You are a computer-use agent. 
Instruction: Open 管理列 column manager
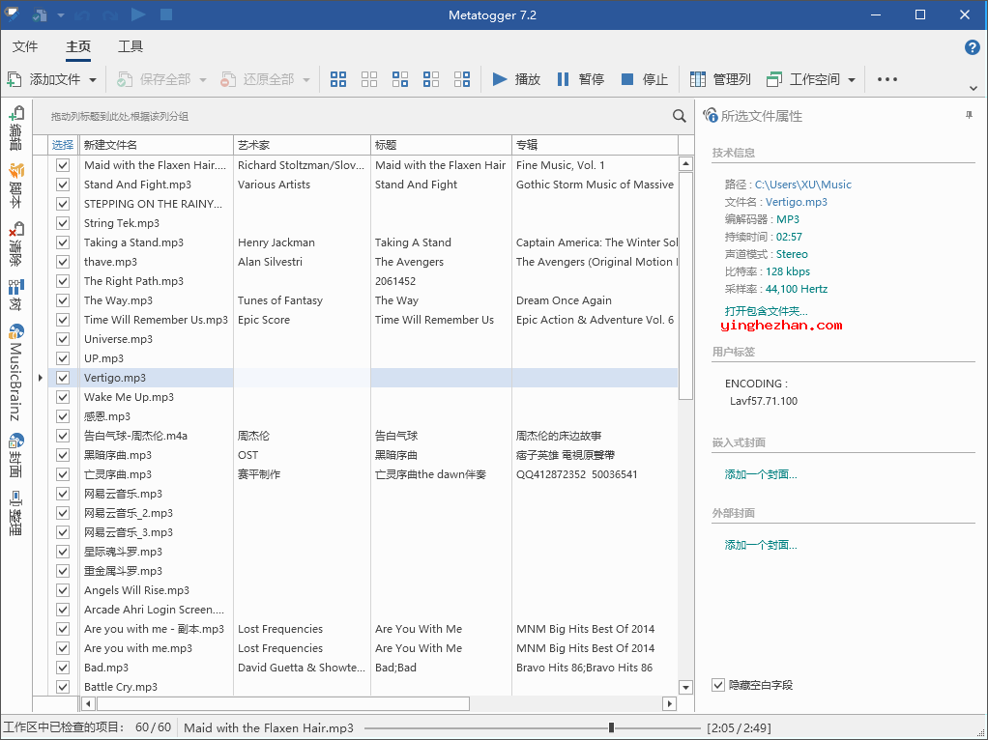click(720, 79)
